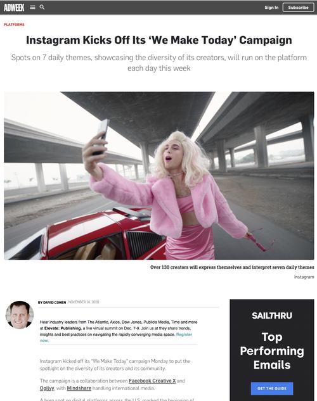Click the November 16, 2020 date
Screen dimensions: 317x401
click(84, 302)
